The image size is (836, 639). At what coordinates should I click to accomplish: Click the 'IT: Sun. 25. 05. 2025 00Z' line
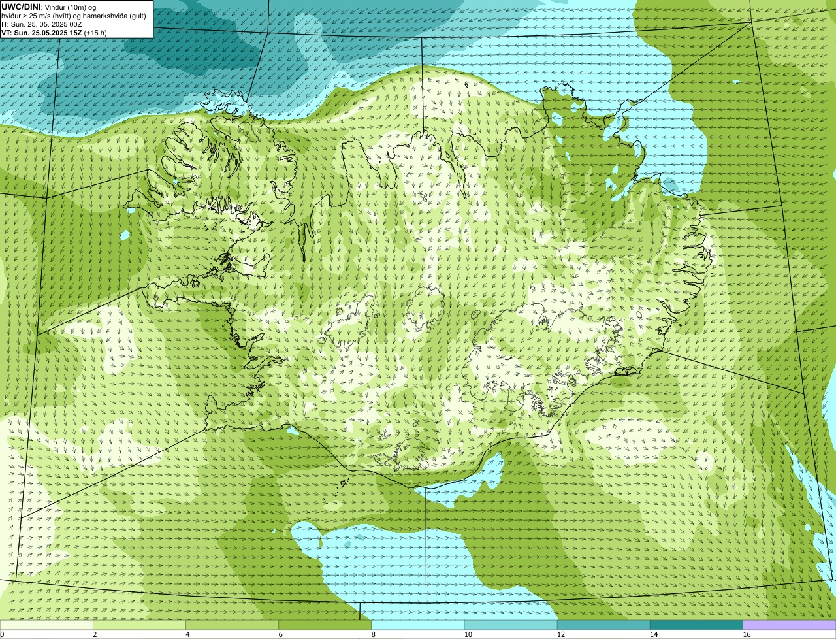(42, 24)
